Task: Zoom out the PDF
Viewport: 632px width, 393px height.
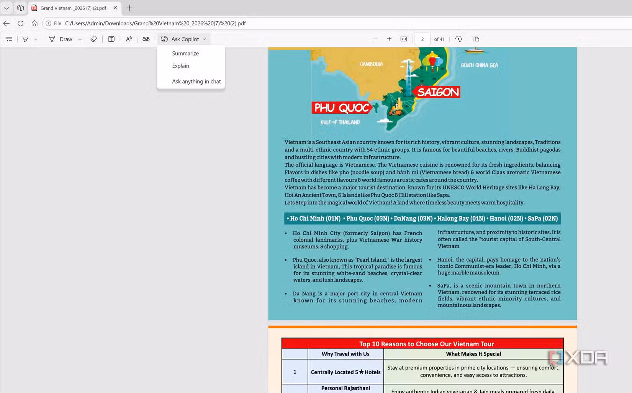Action: 375,39
